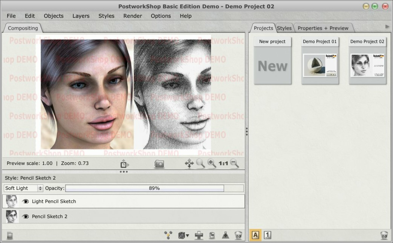
Task: Click the three-dot nodes icon in the layers toolbar
Action: (168, 235)
